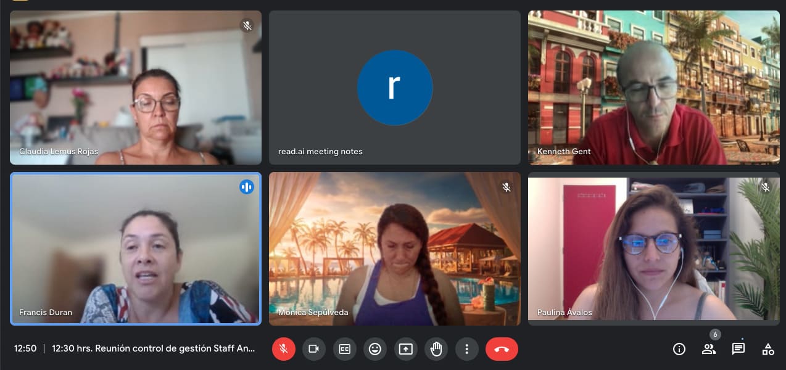Unmute your microphone in the call controls
This screenshot has height=370, width=786.
tap(284, 349)
